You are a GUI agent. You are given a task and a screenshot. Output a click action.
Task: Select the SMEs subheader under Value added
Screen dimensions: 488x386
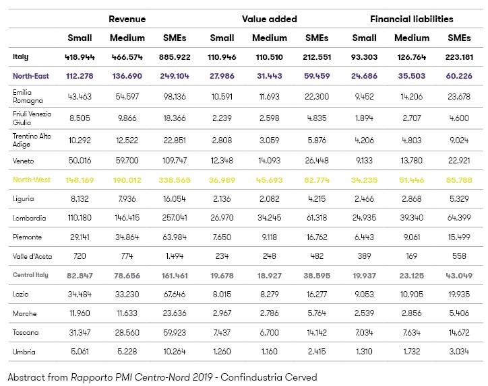pyautogui.click(x=317, y=38)
